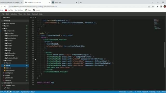Run the start npm script
The height and width of the screenshot is (93, 166).
click(x=15, y=88)
